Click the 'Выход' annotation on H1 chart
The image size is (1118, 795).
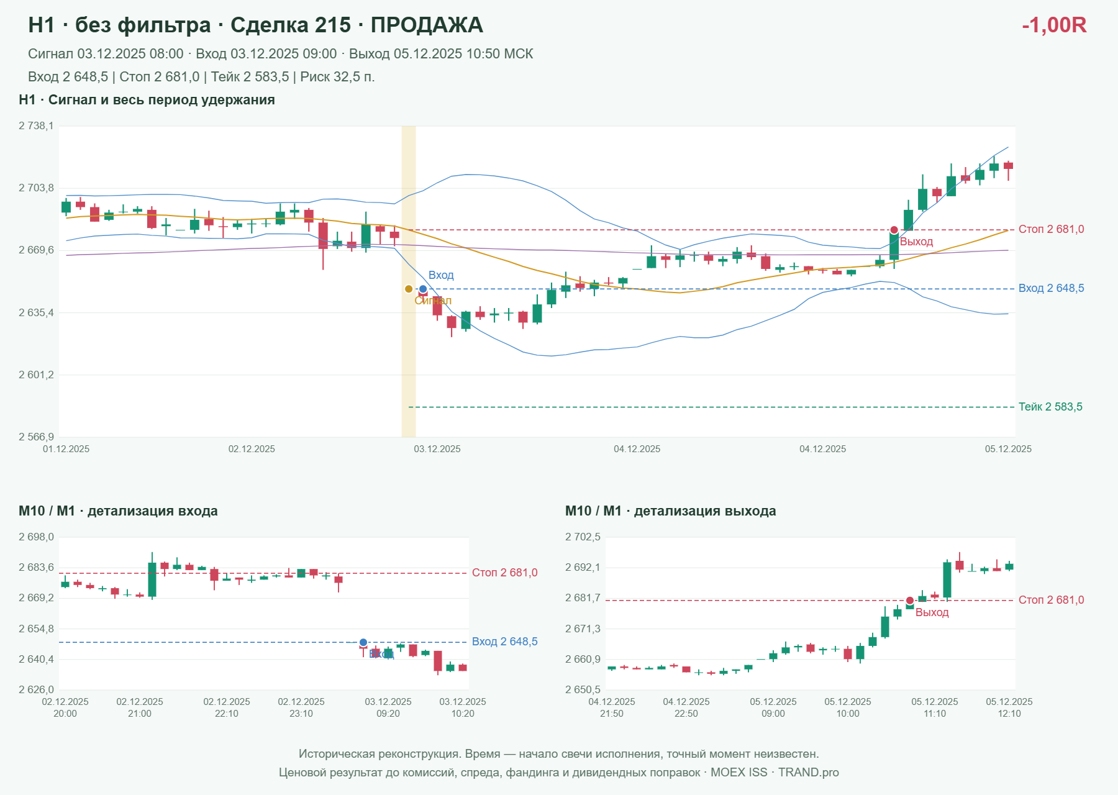coord(916,242)
